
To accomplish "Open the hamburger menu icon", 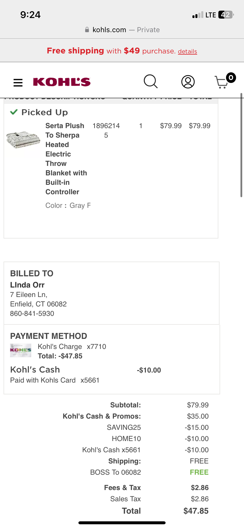I will 18,83.
